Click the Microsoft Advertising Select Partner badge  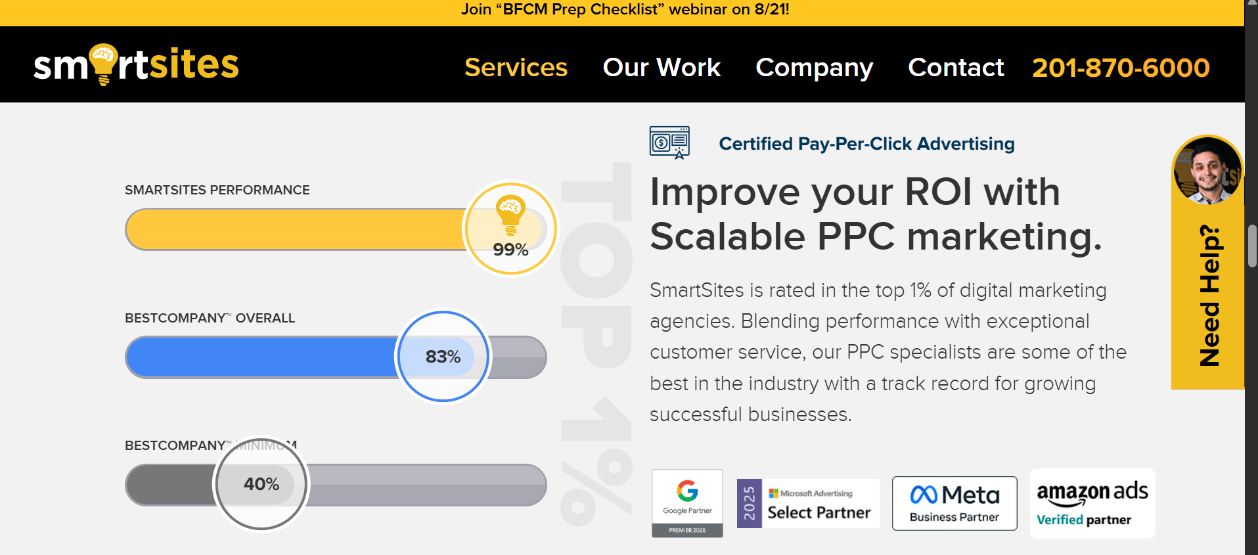pyautogui.click(x=808, y=504)
